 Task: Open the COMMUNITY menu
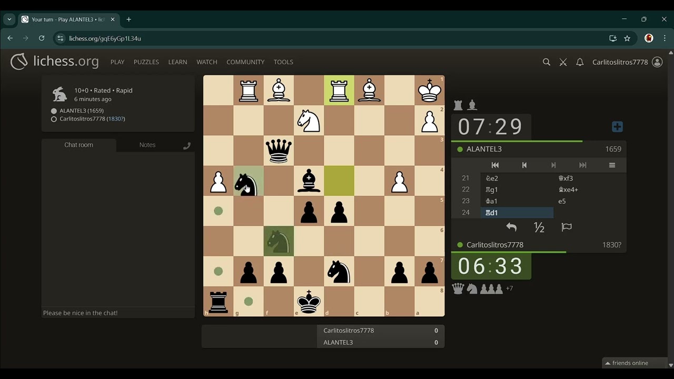point(245,62)
